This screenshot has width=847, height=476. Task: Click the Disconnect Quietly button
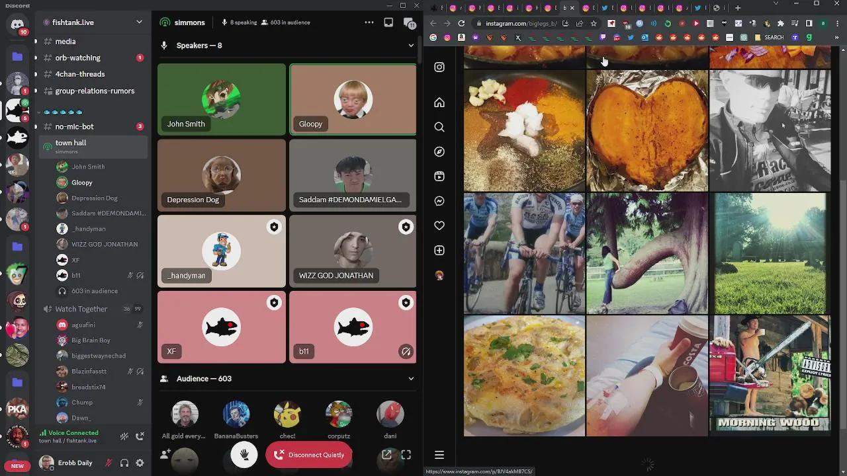click(x=309, y=455)
